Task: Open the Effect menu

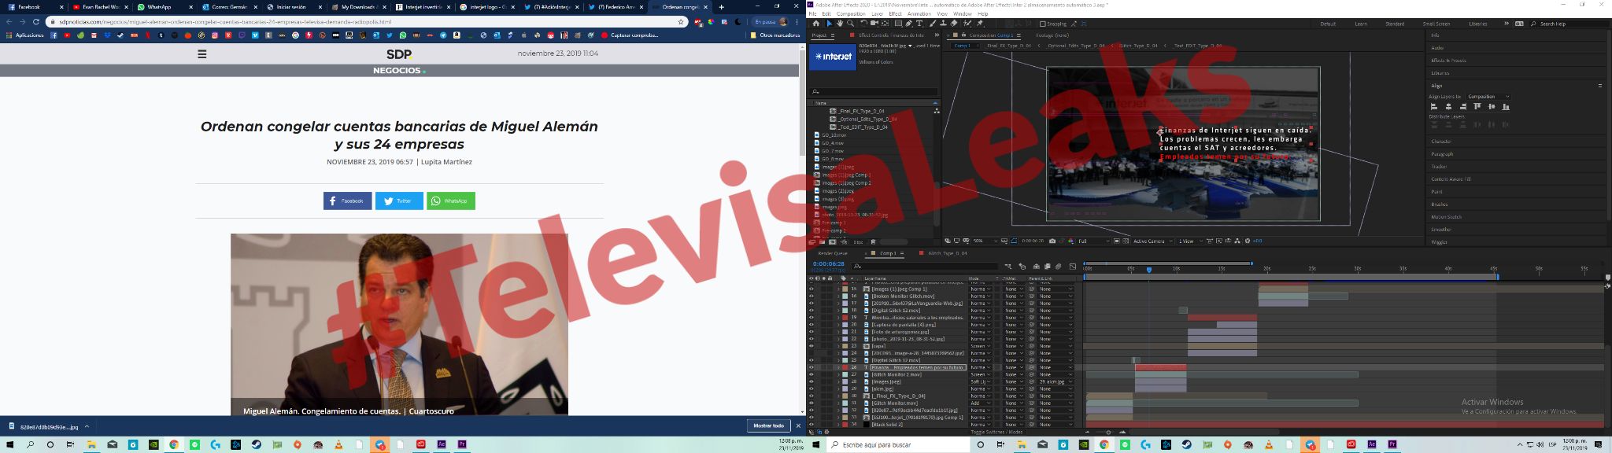Action: click(x=896, y=13)
